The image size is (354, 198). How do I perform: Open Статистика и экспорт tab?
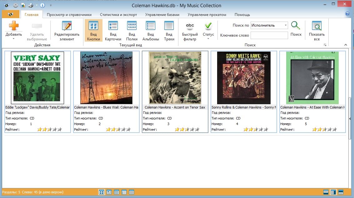[118, 15]
